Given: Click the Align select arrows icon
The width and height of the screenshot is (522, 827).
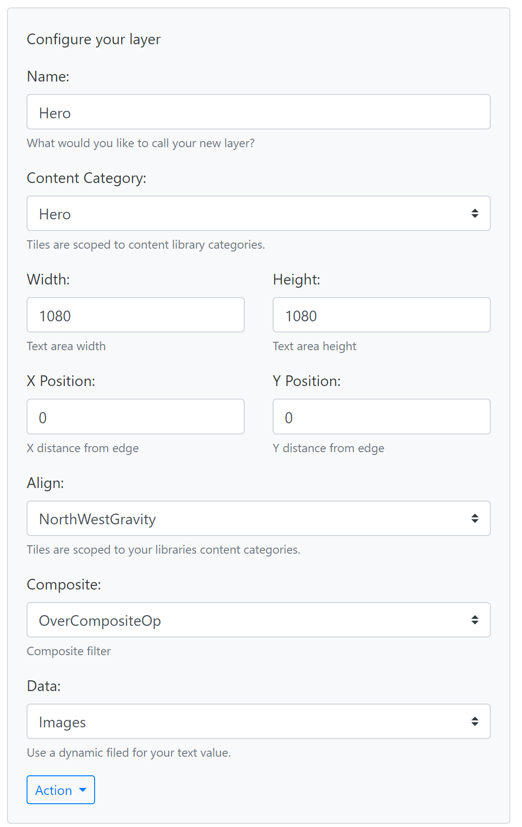Looking at the screenshot, I should click(474, 519).
